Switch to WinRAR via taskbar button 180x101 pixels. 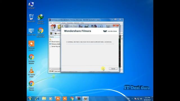pyautogui.click(x=79, y=98)
